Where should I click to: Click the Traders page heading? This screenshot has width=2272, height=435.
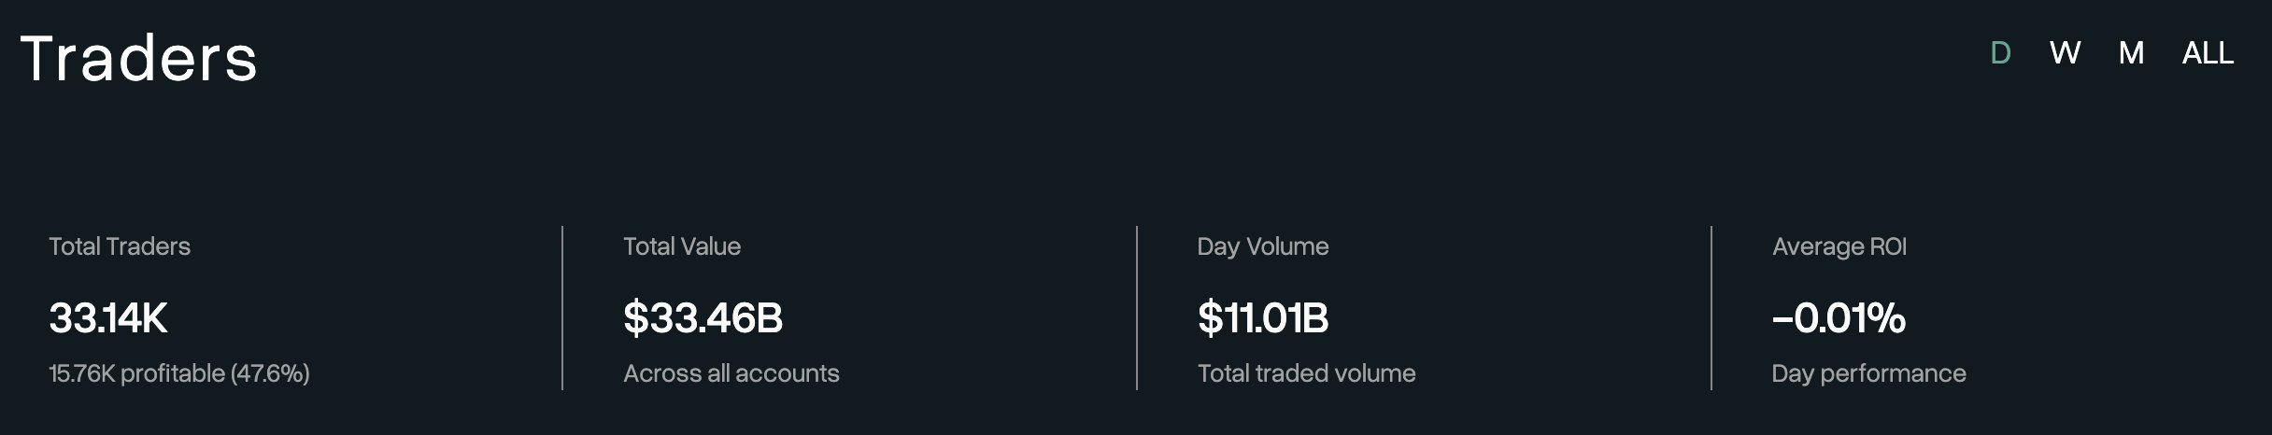(138, 59)
